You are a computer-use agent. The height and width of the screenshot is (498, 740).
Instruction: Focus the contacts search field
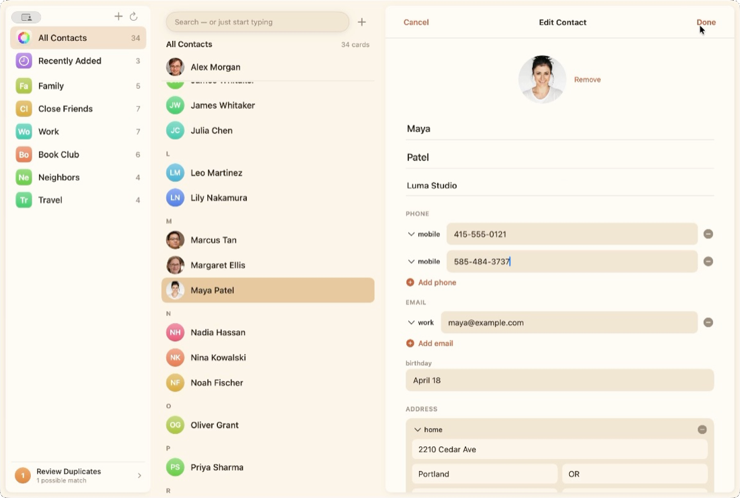pyautogui.click(x=257, y=22)
